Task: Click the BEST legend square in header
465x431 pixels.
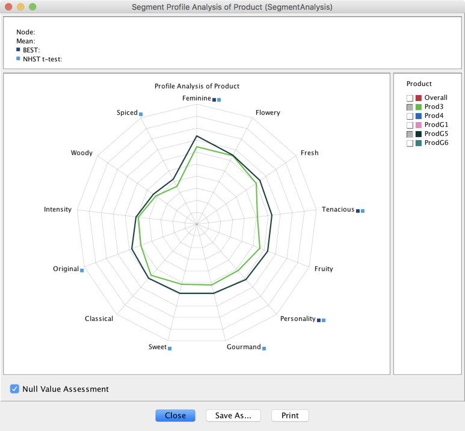Action: point(18,49)
